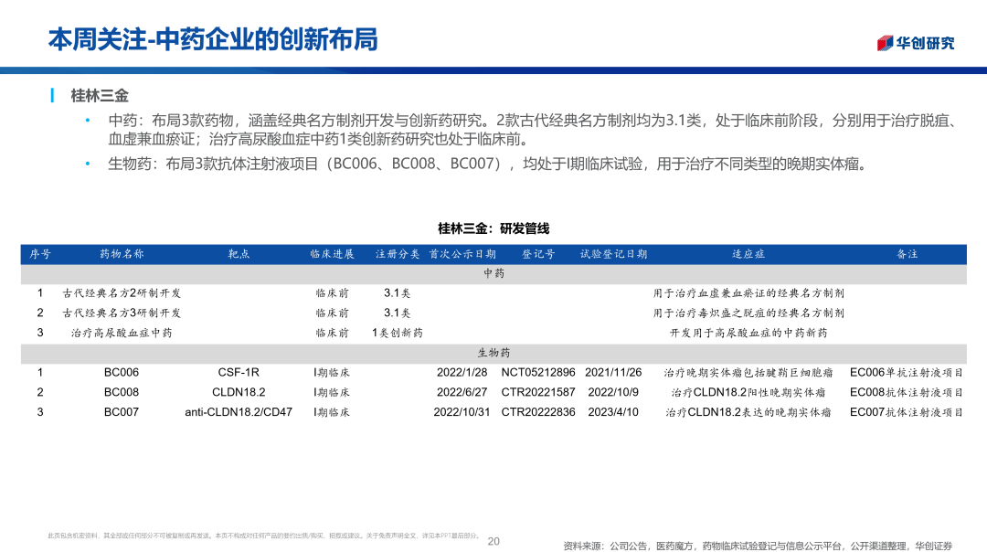Click the anti-CLDN18.2/CD47 target cell
This screenshot has width=987, height=552.
(x=239, y=412)
